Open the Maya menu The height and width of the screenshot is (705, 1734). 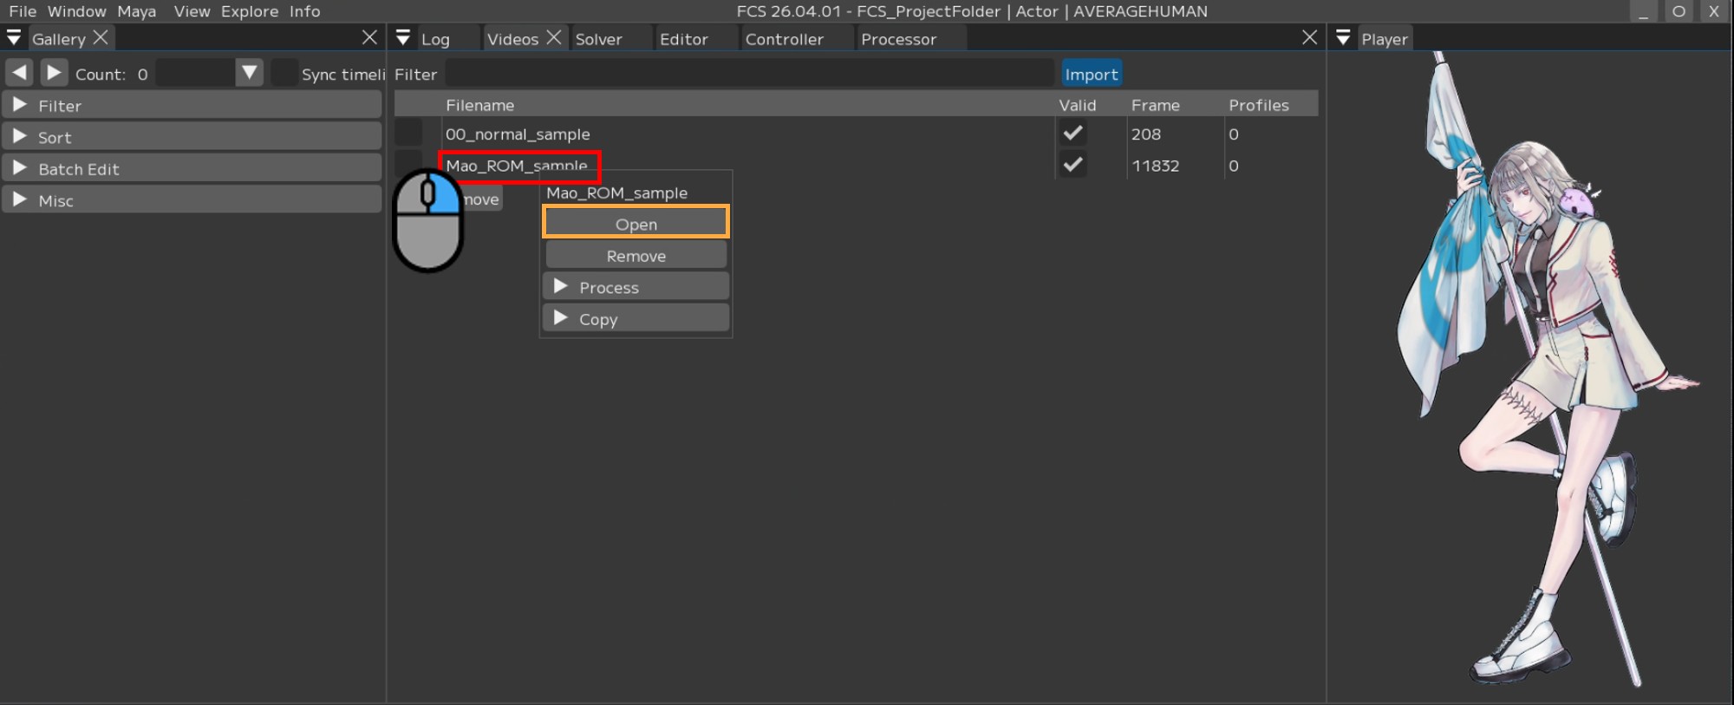136,11
